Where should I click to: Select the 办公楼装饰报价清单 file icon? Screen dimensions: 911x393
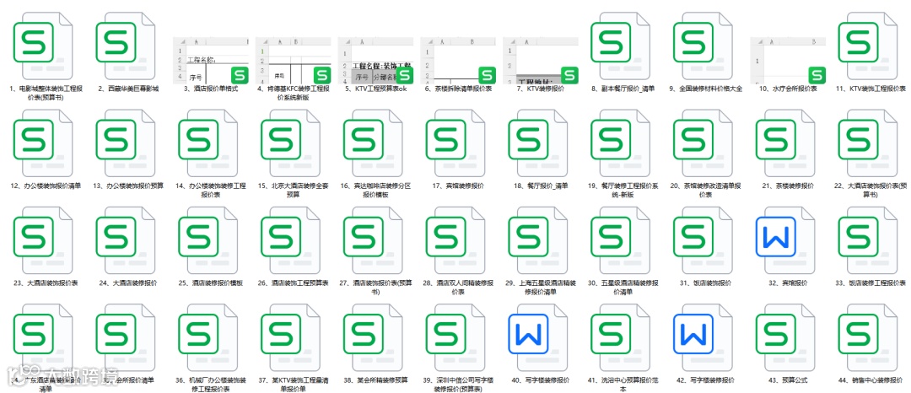44,144
